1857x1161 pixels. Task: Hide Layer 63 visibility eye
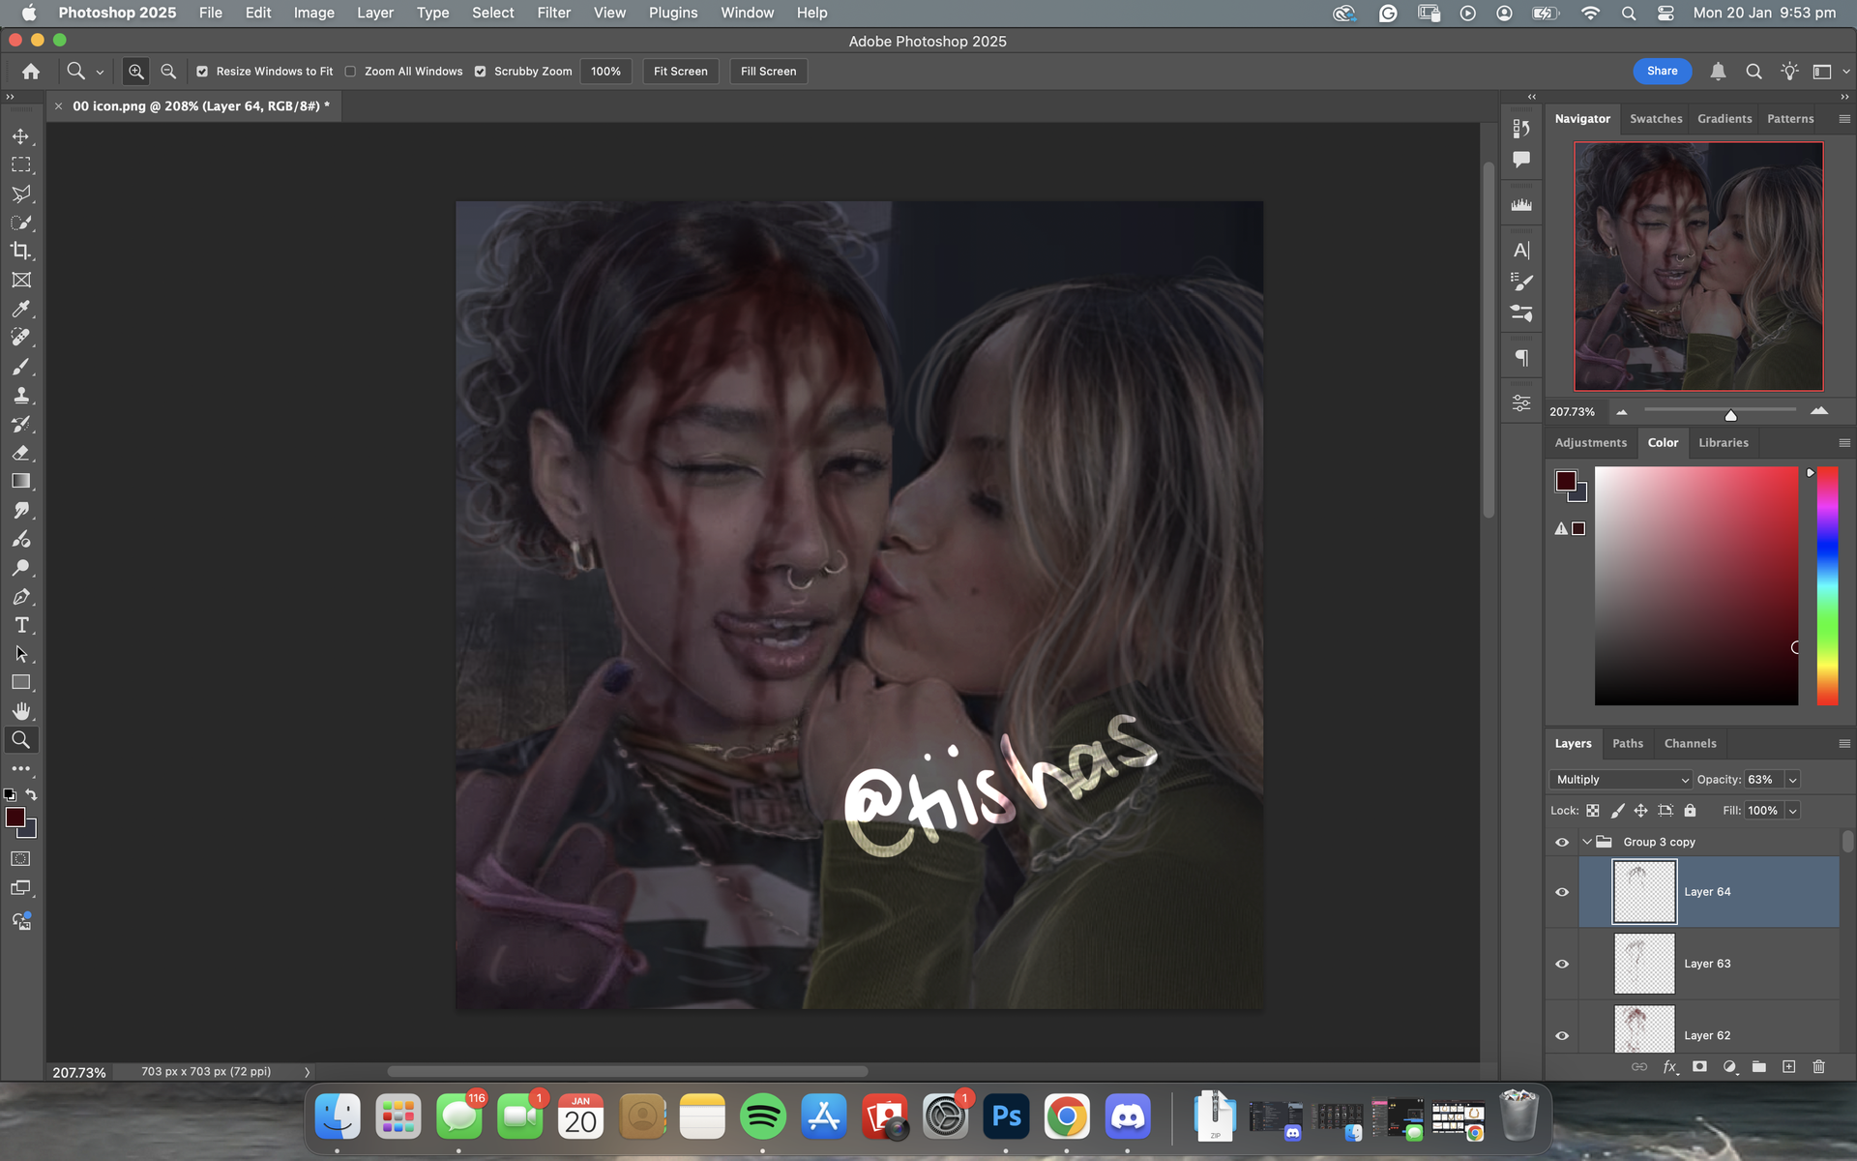1562,964
